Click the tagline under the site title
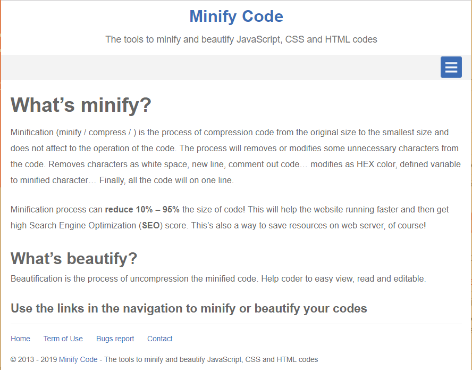 tap(241, 39)
